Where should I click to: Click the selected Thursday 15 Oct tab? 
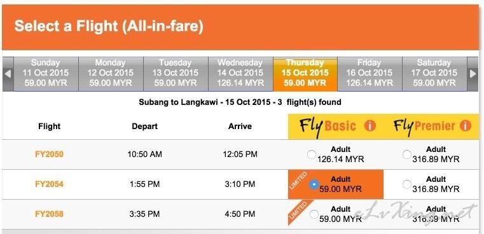click(305, 74)
